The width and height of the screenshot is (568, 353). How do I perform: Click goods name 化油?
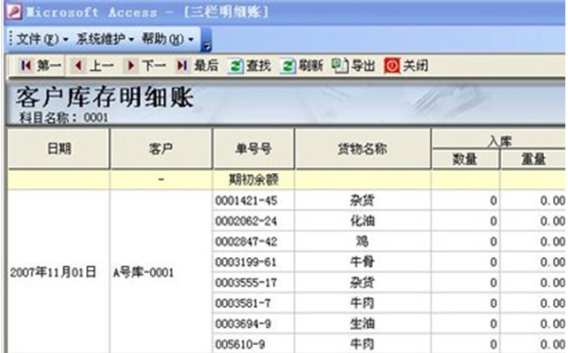(362, 221)
